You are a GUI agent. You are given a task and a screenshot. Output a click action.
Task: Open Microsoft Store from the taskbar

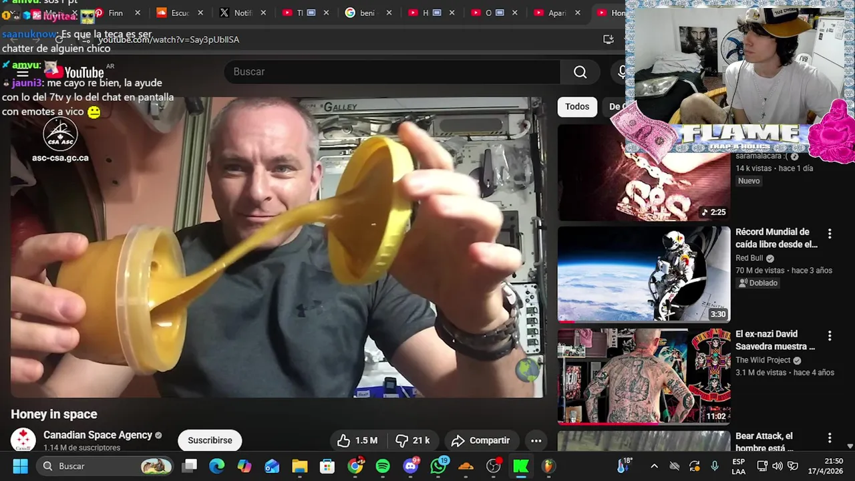coord(327,466)
